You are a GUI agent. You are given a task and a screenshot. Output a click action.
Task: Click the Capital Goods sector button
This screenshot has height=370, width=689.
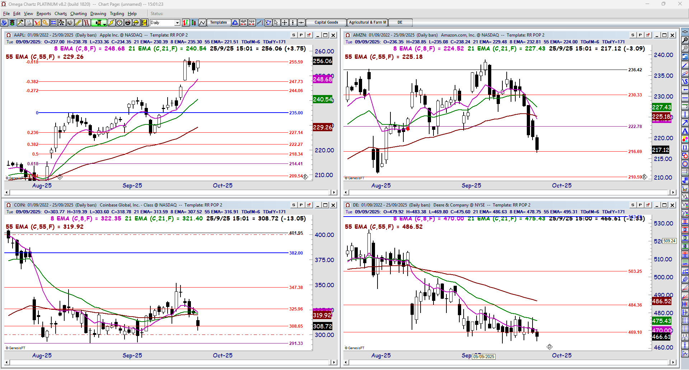(x=326, y=23)
